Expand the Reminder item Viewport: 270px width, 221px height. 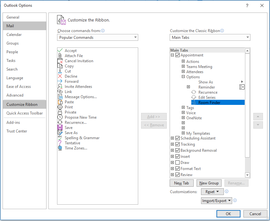pos(188,87)
